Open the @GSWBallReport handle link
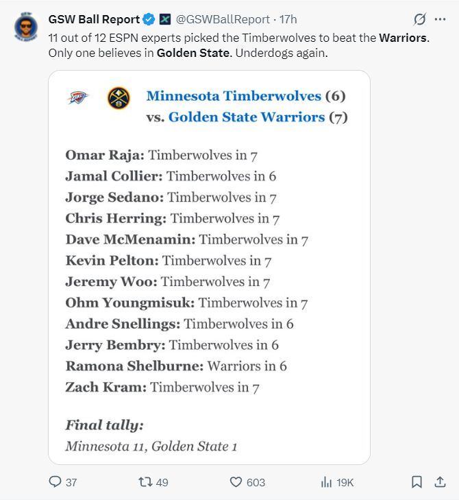 (x=223, y=19)
